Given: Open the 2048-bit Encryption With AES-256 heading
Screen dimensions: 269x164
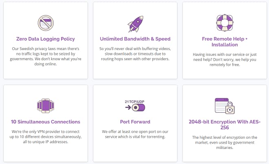Looking at the screenshot, I should click(225, 125).
